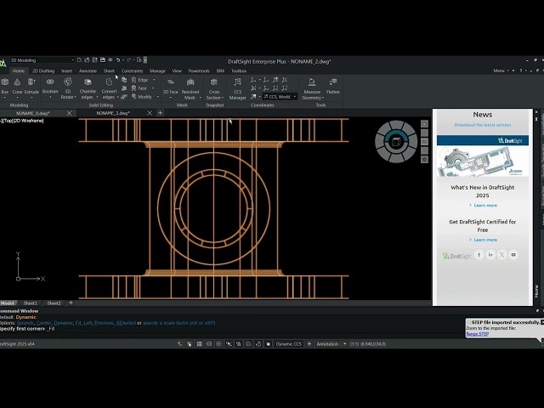This screenshot has width=544, height=408.
Task: Add a new drawing tab with plus
Action: [160, 113]
